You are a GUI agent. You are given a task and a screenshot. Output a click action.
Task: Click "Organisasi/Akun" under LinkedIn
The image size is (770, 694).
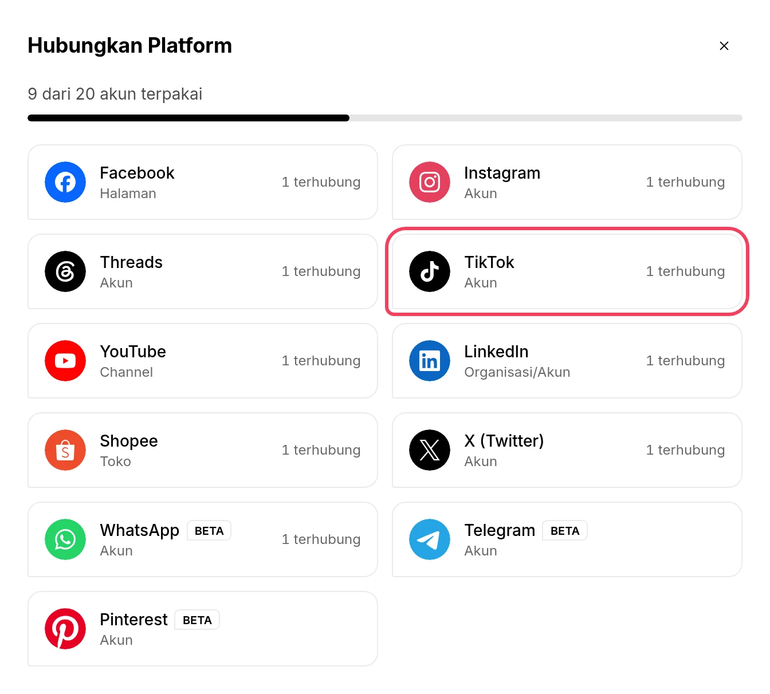coord(517,372)
